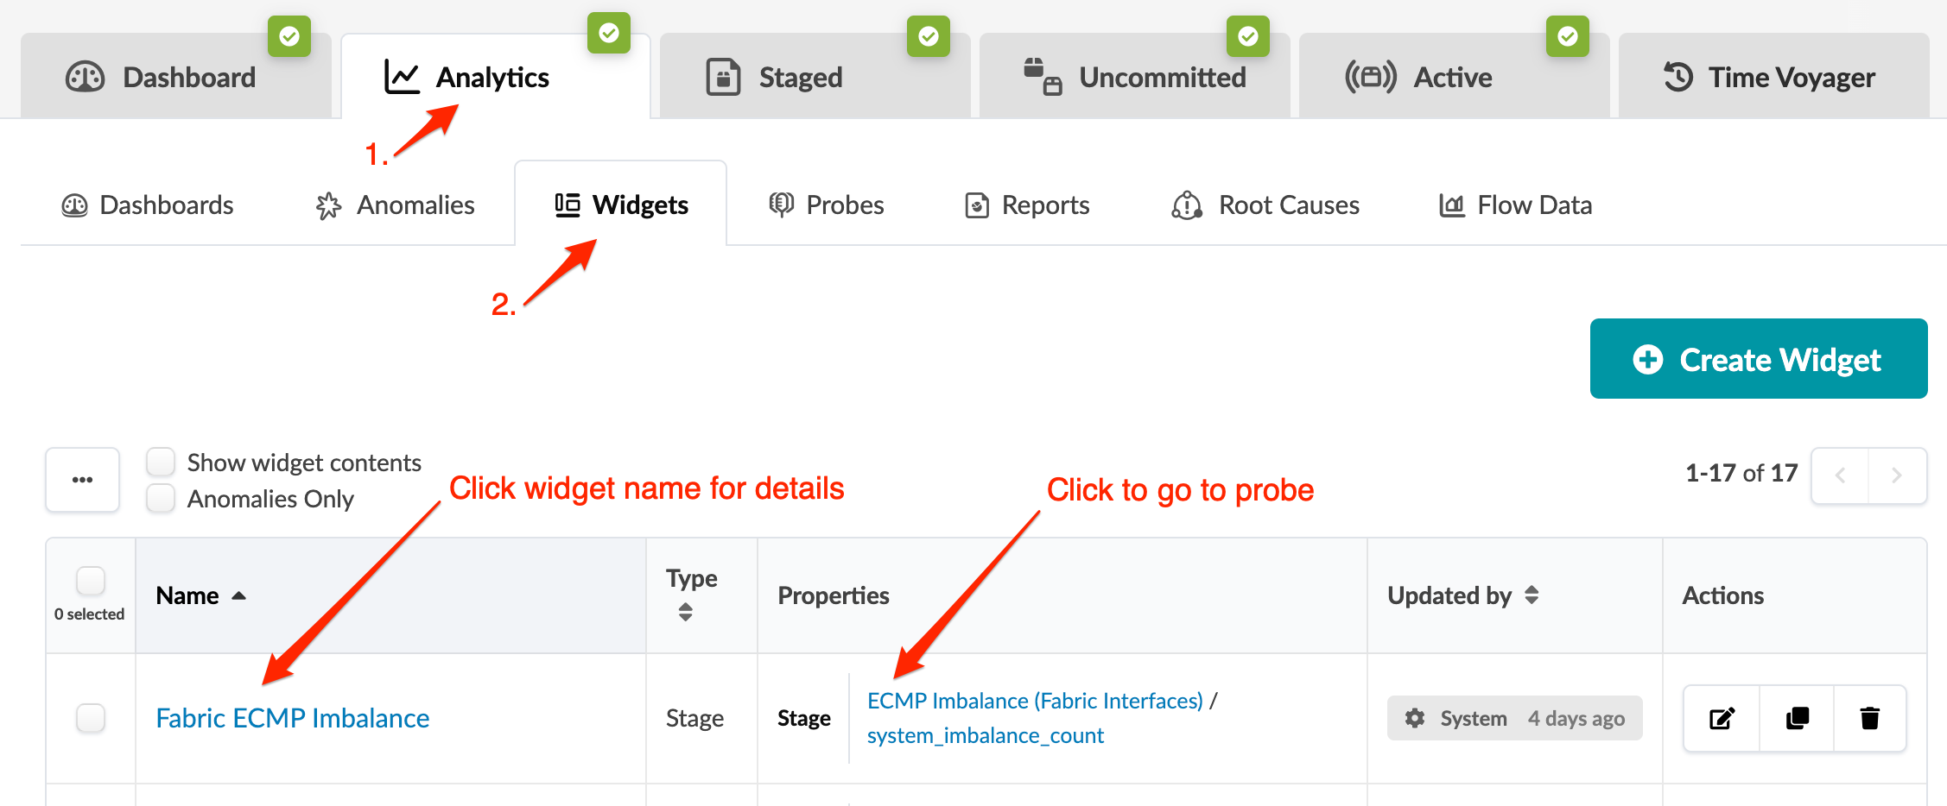Image resolution: width=1947 pixels, height=806 pixels.
Task: Click the edit widget pencil icon
Action: 1722,718
